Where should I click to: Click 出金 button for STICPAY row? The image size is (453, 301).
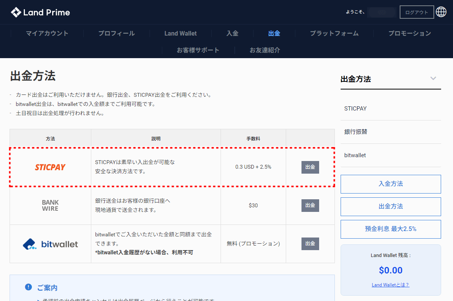click(x=310, y=167)
